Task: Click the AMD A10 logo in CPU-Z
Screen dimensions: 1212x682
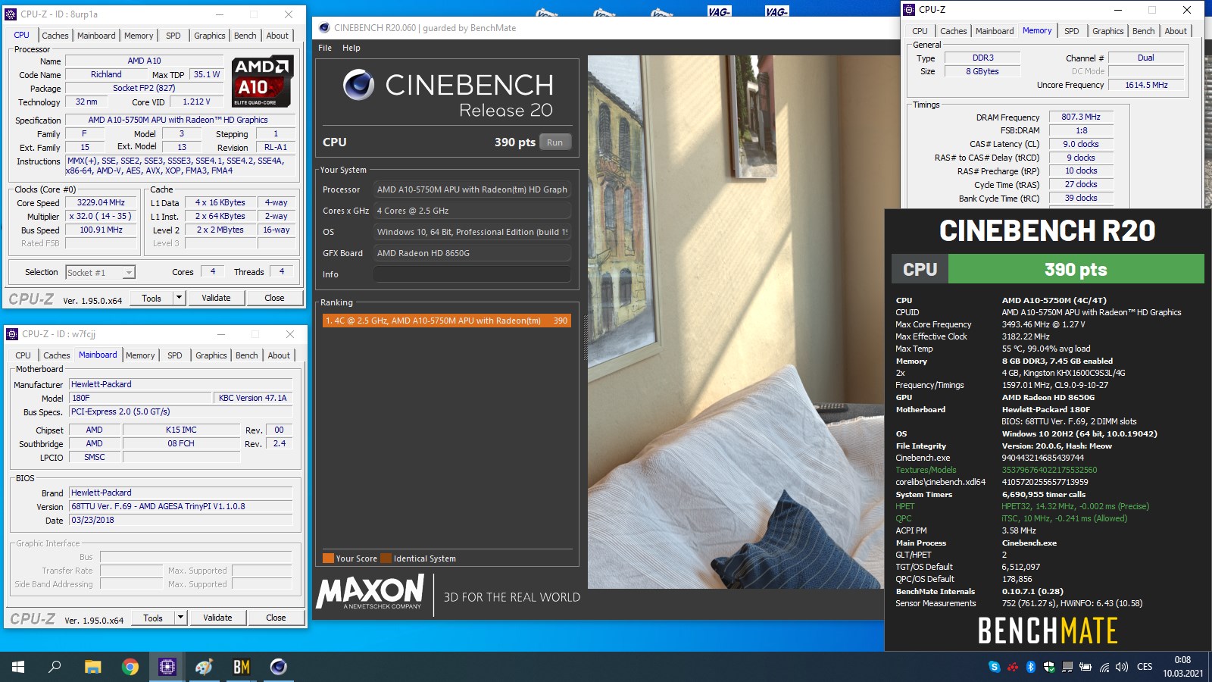Action: [262, 81]
